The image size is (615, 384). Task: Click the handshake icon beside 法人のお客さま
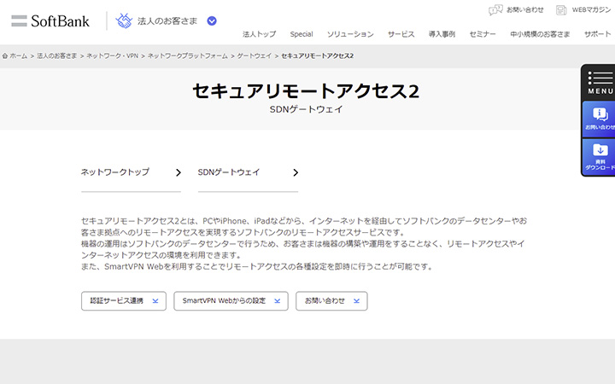[124, 20]
